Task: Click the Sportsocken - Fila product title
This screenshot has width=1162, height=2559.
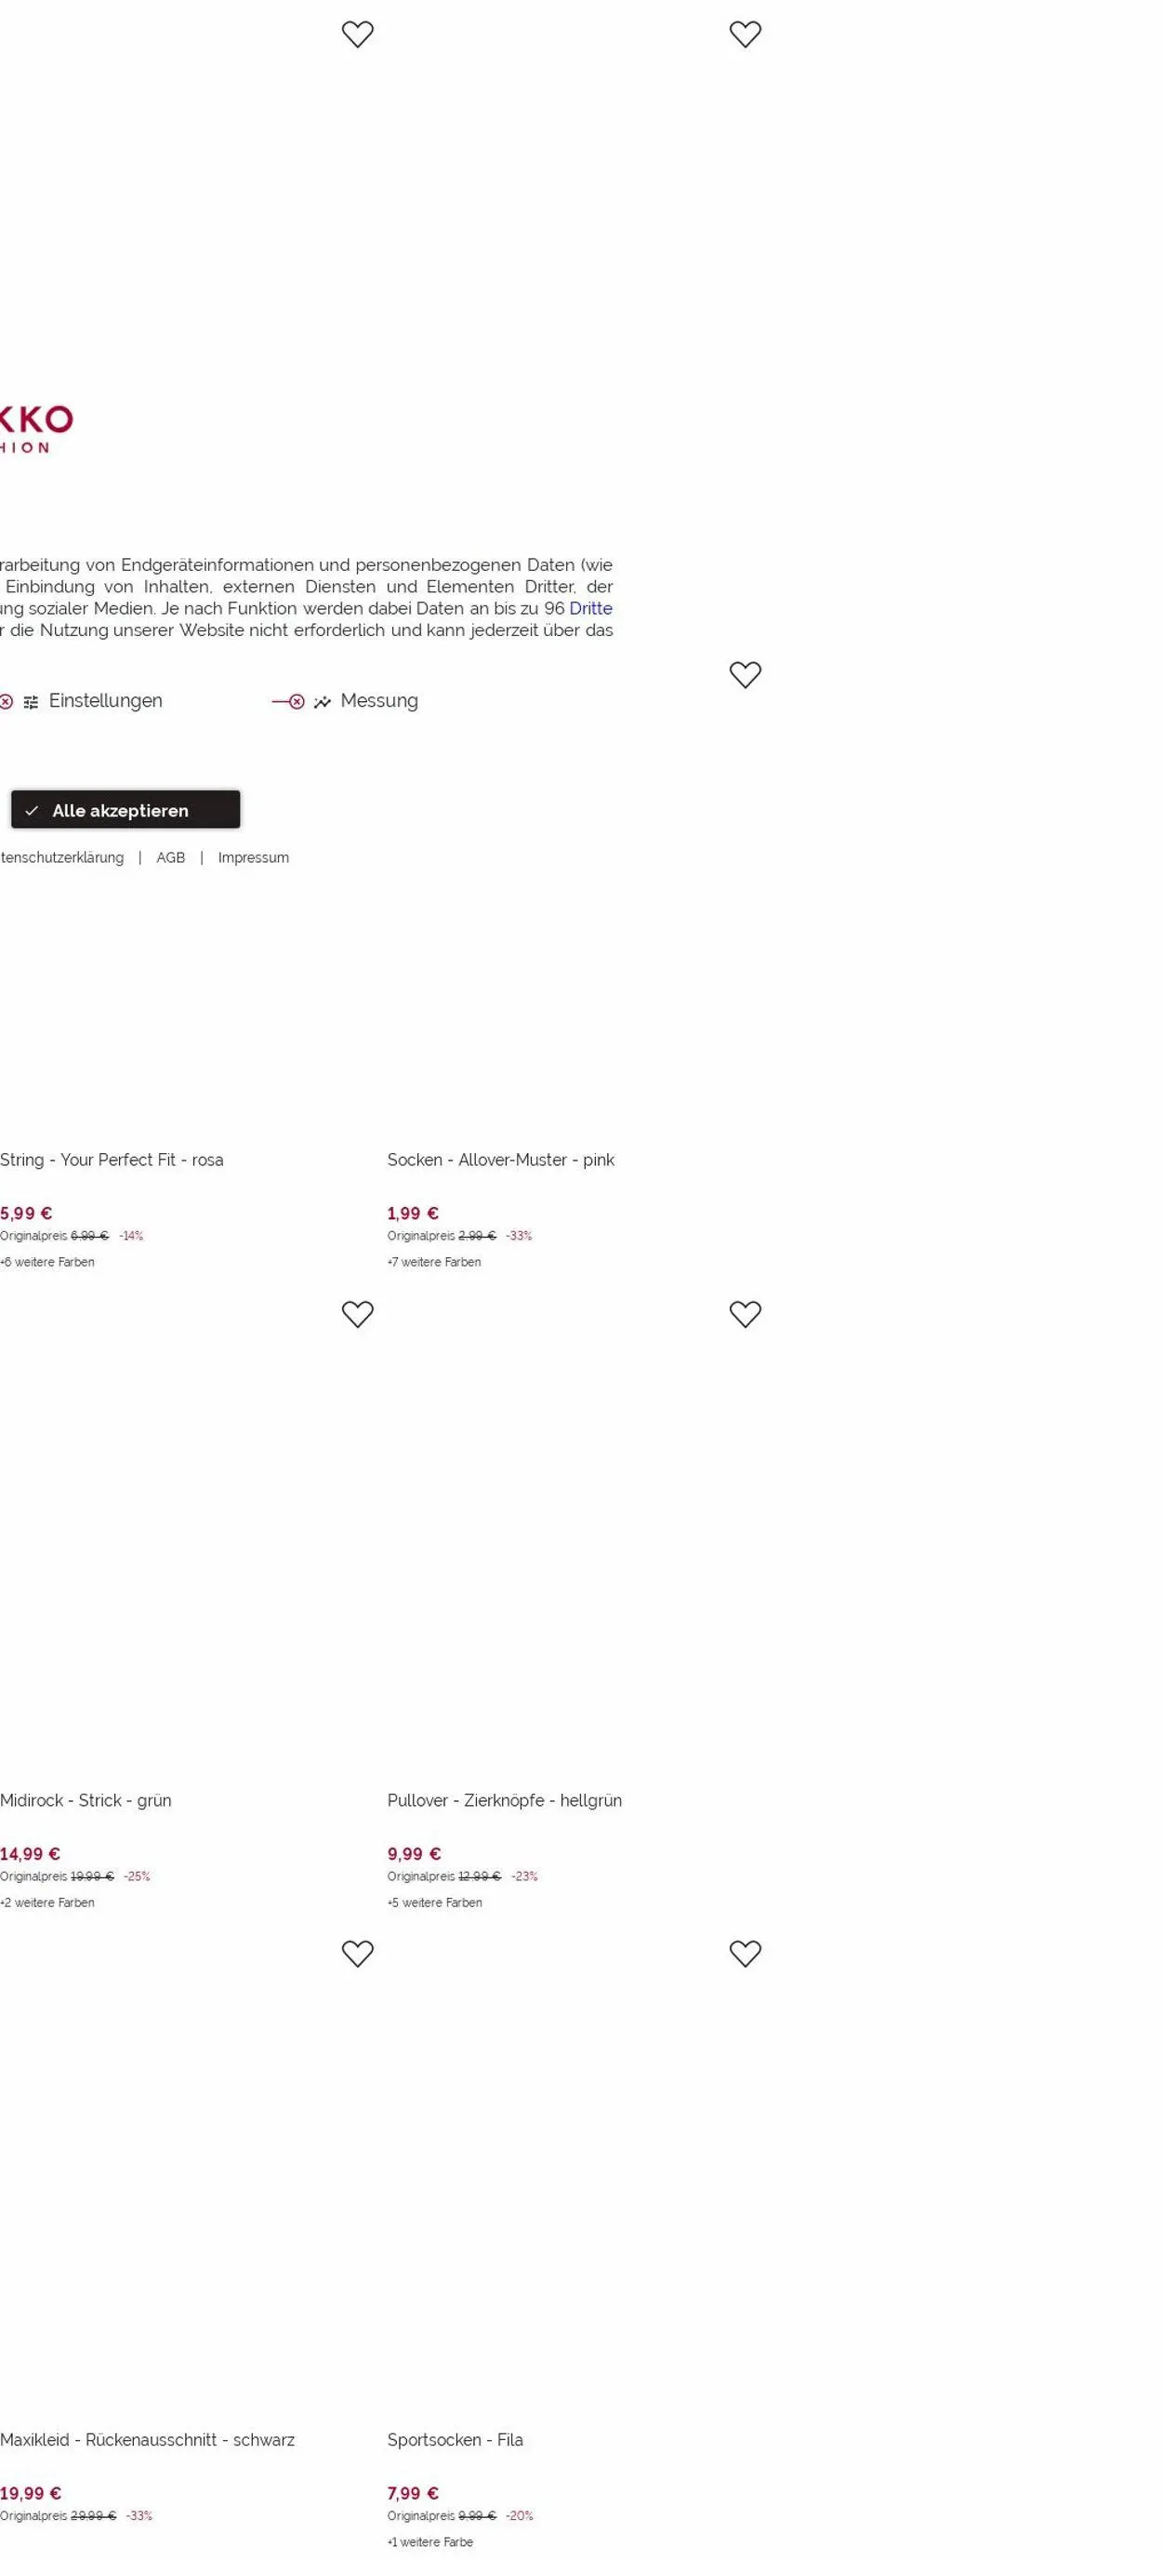Action: 455,2440
